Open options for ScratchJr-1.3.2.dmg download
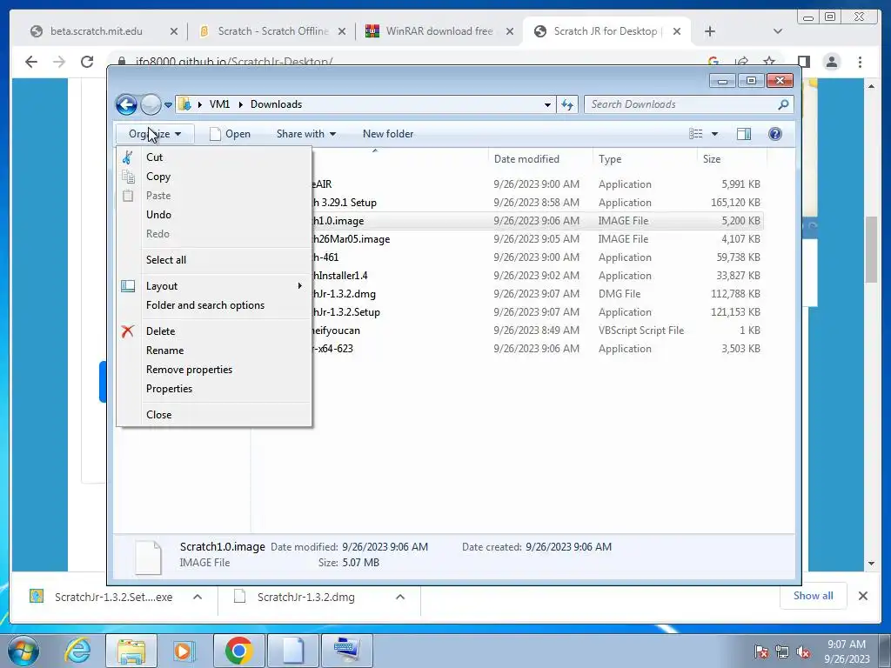The image size is (891, 668). pyautogui.click(x=400, y=597)
